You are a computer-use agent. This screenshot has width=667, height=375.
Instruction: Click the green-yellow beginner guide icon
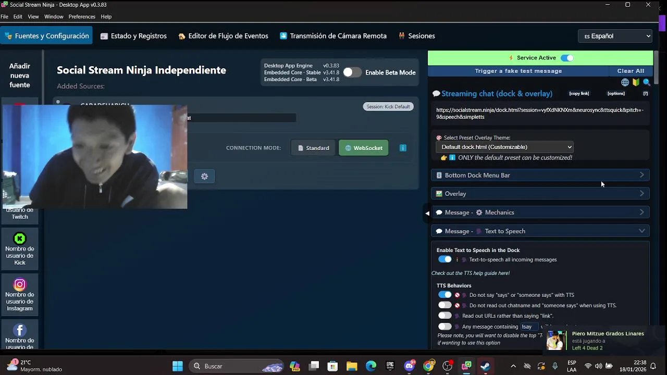[636, 82]
